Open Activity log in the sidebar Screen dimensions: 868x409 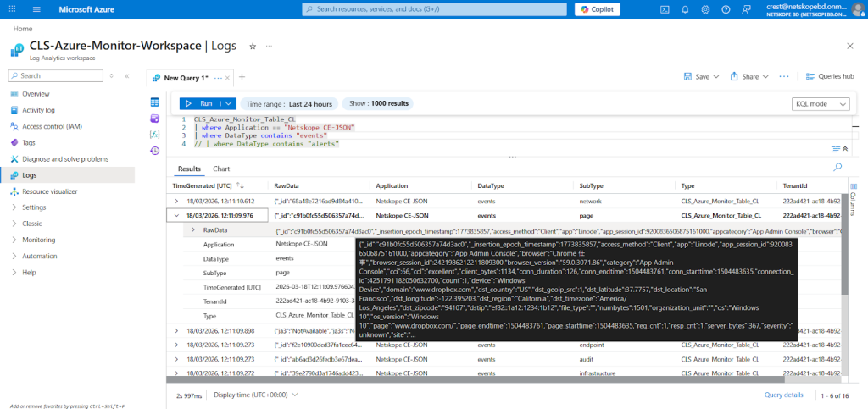tap(38, 110)
